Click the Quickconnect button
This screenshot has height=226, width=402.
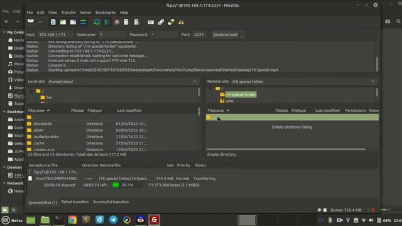[x=225, y=35]
